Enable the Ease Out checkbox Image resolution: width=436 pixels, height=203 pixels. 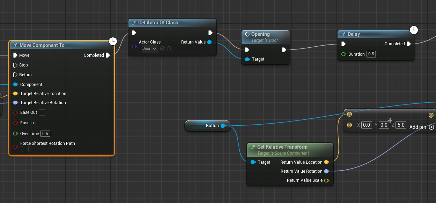coord(42,112)
